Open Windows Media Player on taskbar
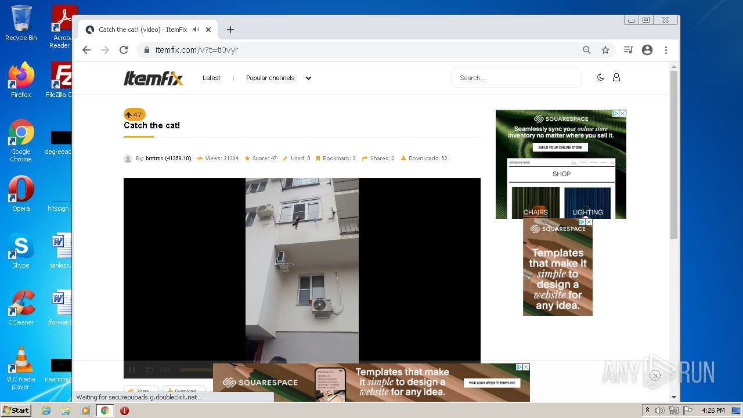The height and width of the screenshot is (418, 743). [x=85, y=410]
